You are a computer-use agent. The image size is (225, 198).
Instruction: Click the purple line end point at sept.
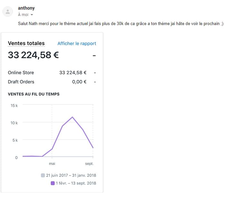(x=93, y=148)
